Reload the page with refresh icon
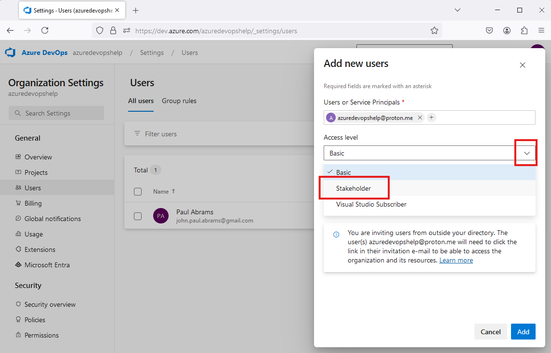The image size is (551, 353). [45, 30]
